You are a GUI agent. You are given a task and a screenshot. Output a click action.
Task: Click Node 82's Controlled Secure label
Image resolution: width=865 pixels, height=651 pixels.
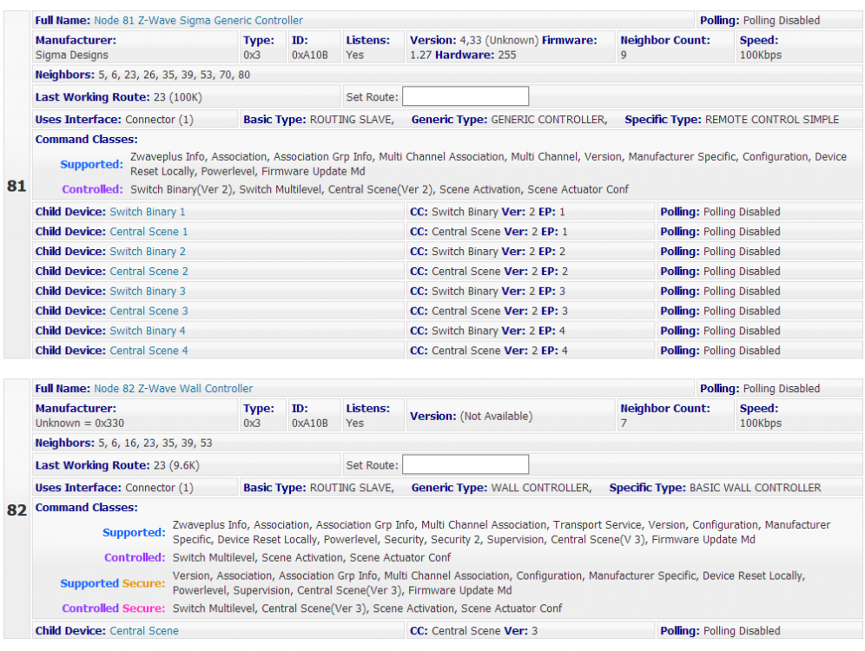coord(113,608)
